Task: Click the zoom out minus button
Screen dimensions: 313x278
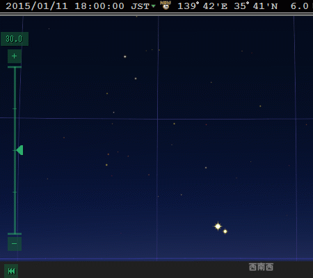Action: pyautogui.click(x=15, y=244)
